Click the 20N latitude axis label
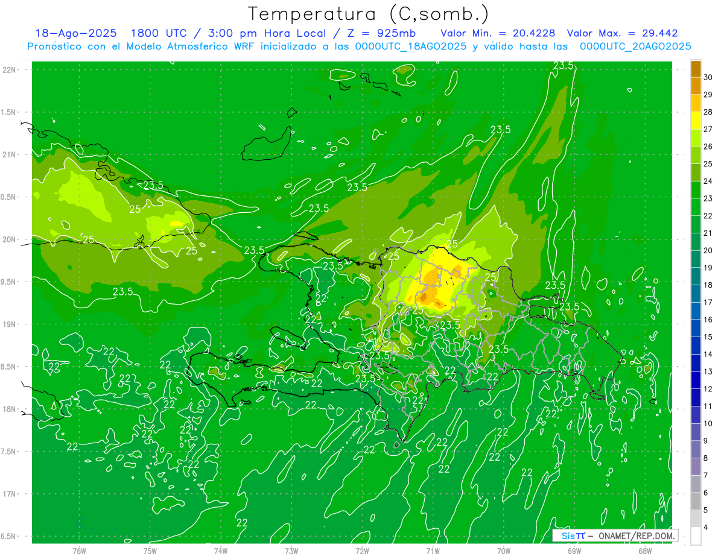 click(x=9, y=239)
